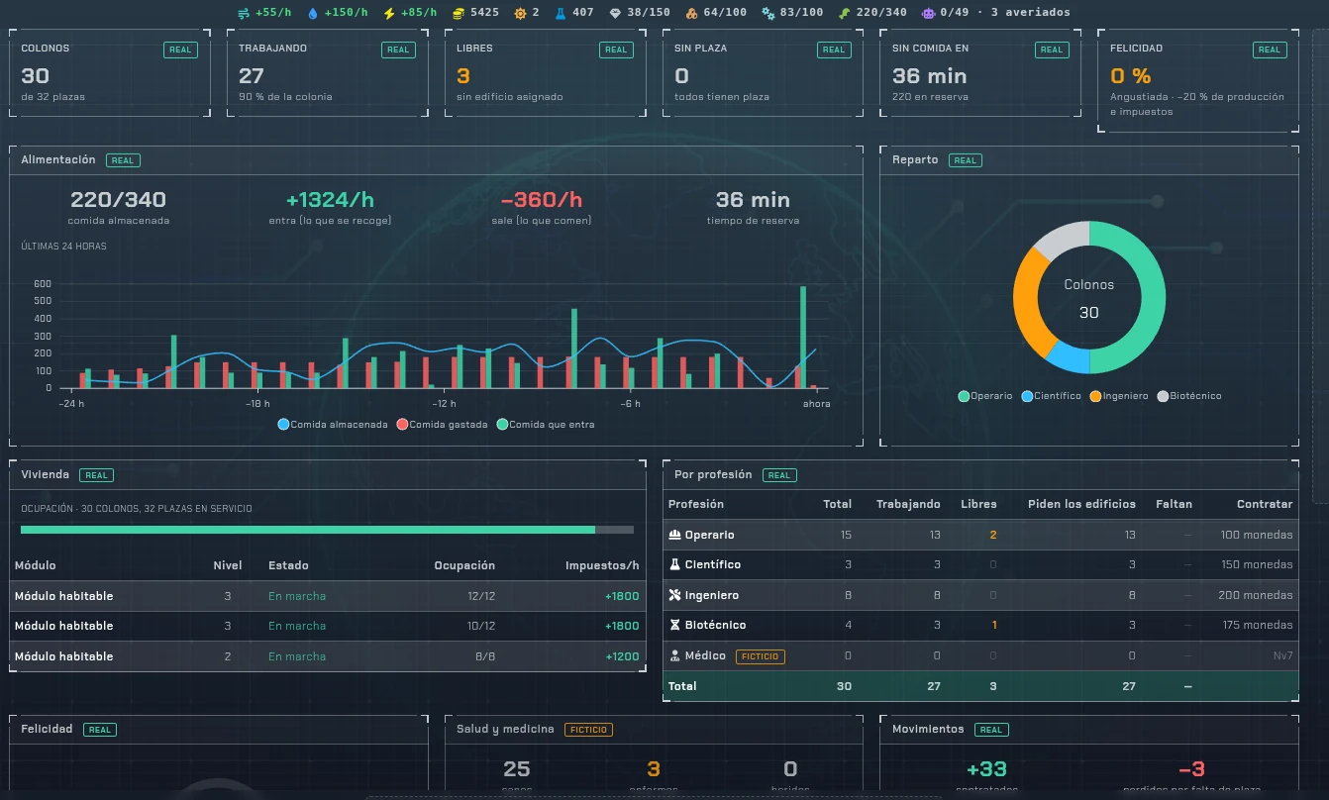Click the purple robot icon beside 0/49

pyautogui.click(x=928, y=13)
